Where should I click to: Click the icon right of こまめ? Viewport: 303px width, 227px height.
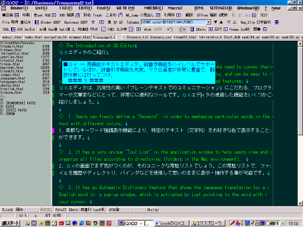tap(120, 15)
